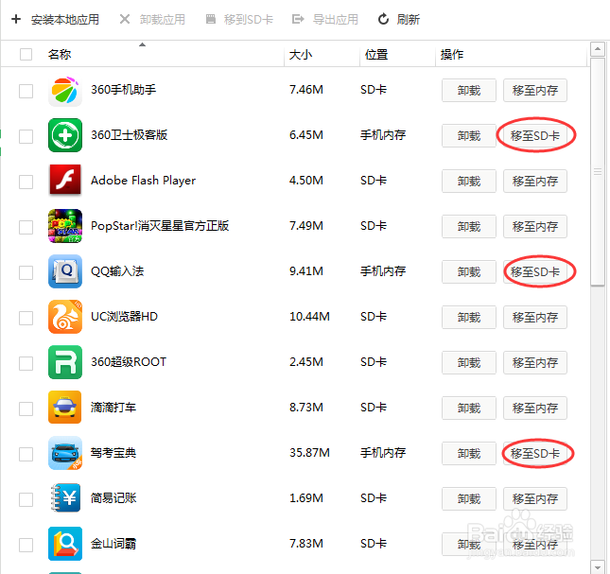The width and height of the screenshot is (610, 574).
Task: Click the X icon for uninstalling apps
Action: pyautogui.click(x=125, y=19)
